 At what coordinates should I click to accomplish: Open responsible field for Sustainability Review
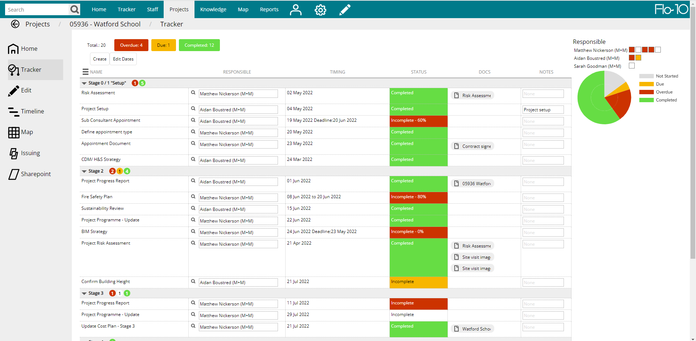238,209
